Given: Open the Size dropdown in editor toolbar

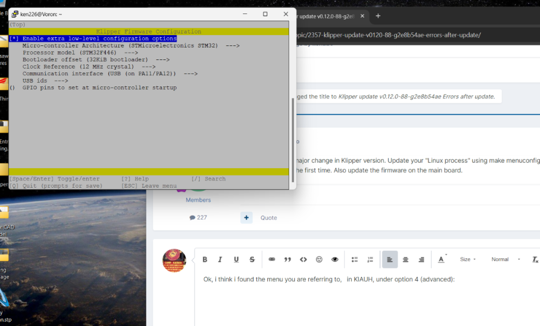Looking at the screenshot, I should click(x=468, y=260).
